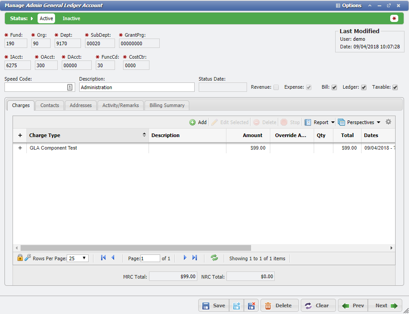Open the grid settings gear

click(388, 122)
